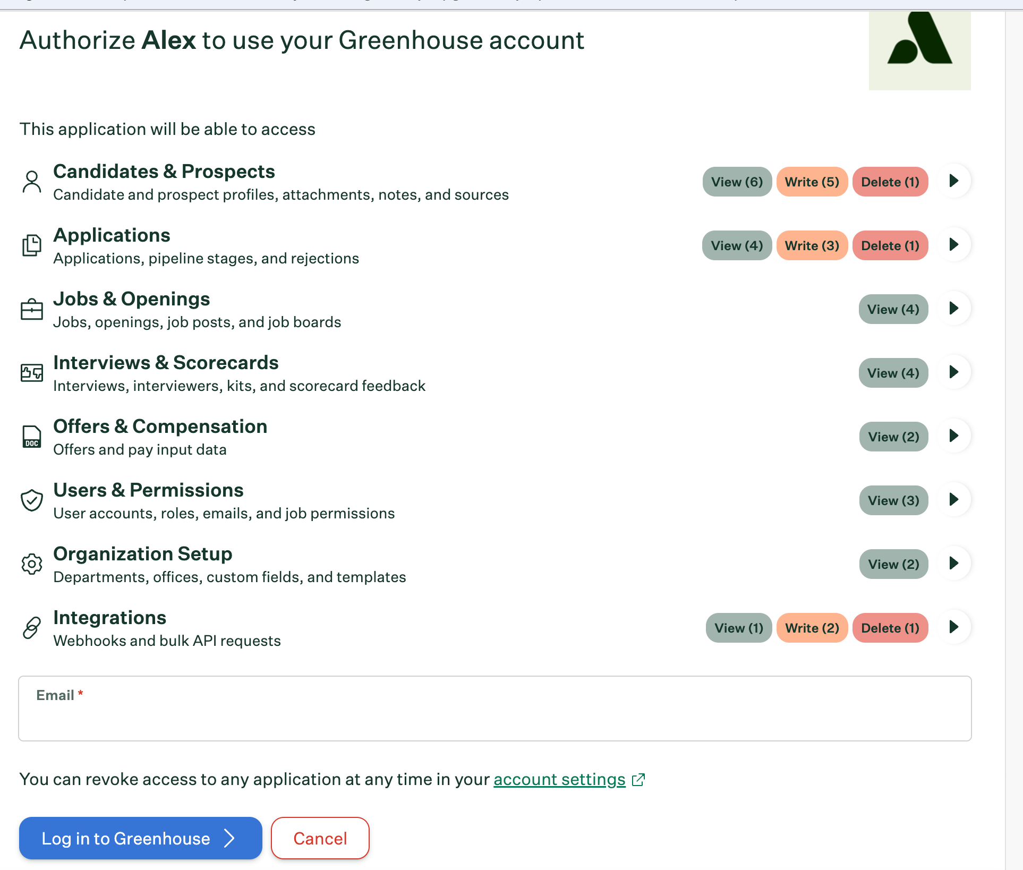1023x870 pixels.
Task: Click Delete (1) badge for Candidates & Prospects
Action: [x=890, y=182]
